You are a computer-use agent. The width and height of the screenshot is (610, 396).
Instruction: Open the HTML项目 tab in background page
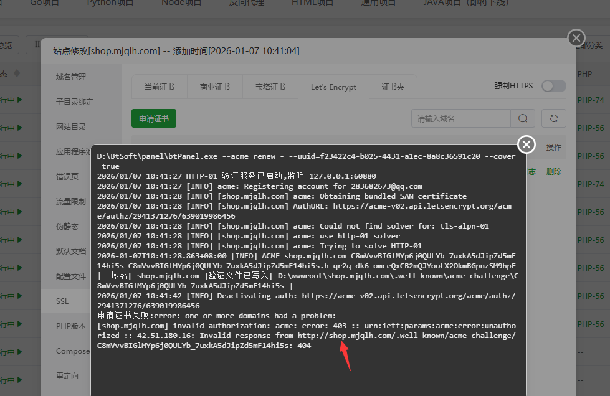click(x=312, y=2)
